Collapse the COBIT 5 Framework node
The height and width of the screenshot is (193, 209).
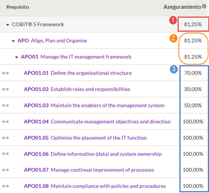(x=7, y=25)
